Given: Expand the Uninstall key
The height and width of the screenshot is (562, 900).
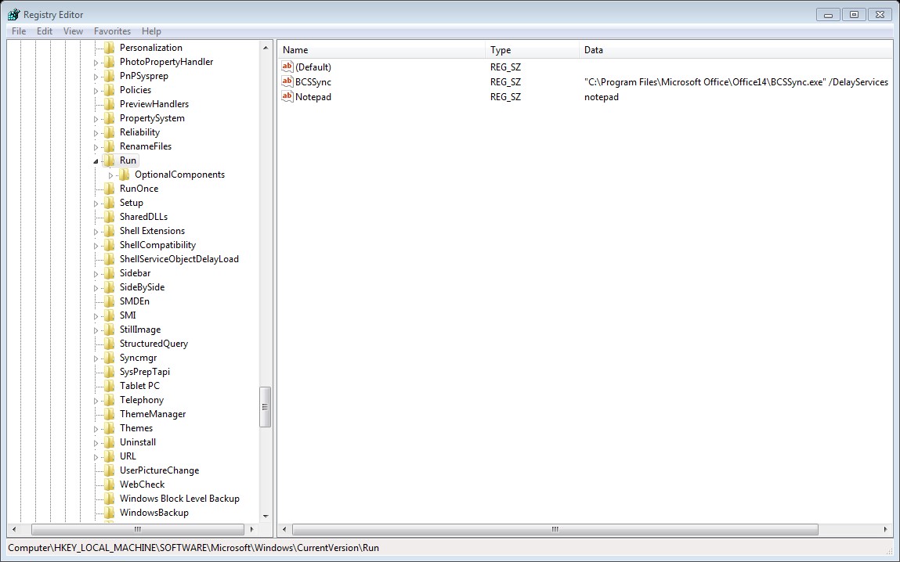Looking at the screenshot, I should click(96, 443).
